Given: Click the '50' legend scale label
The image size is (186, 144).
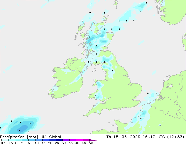Looking at the screenshot, I should [x=91, y=143].
